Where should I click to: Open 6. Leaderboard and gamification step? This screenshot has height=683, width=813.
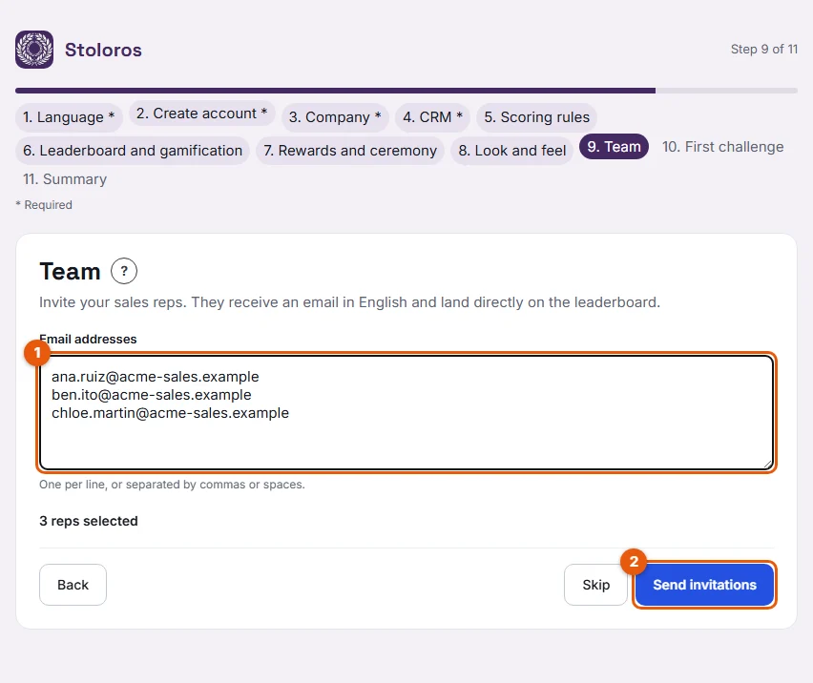pos(133,151)
